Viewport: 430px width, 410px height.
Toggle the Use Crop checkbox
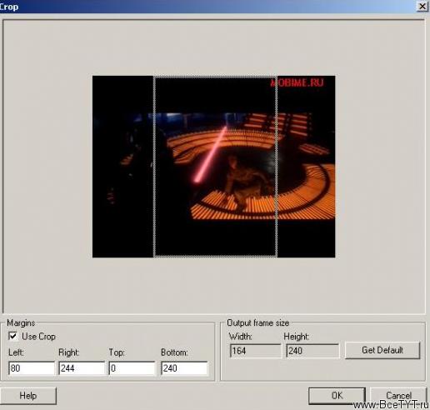12,336
